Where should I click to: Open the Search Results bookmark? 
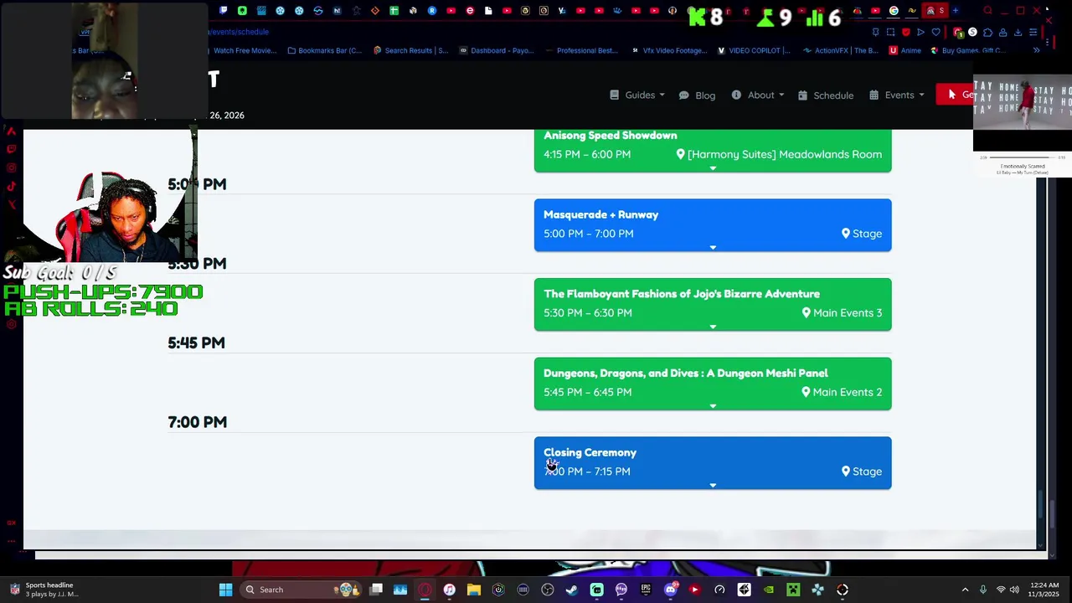click(410, 50)
